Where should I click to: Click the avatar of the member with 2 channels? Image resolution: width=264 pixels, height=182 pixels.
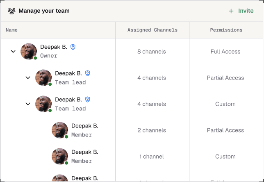point(60,130)
